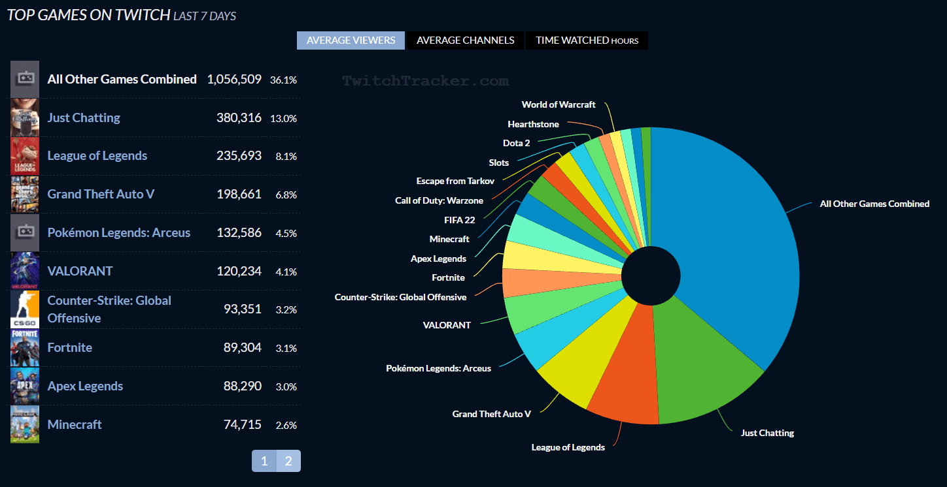Click the 198,661 viewer count
The image size is (947, 487).
click(239, 194)
